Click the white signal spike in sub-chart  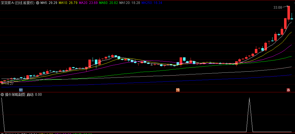250,114
